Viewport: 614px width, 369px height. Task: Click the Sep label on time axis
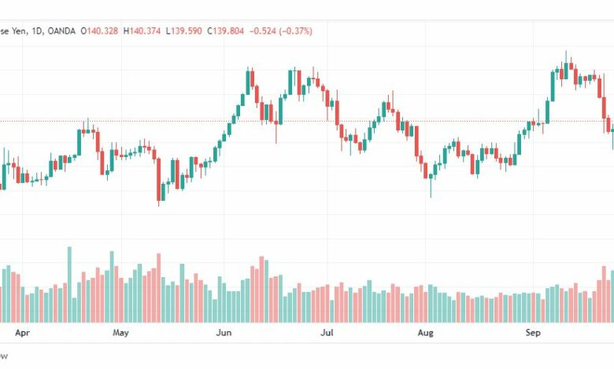(x=533, y=332)
